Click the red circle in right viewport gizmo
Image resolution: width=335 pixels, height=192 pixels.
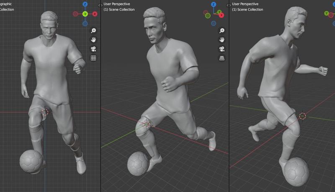coord(331,15)
